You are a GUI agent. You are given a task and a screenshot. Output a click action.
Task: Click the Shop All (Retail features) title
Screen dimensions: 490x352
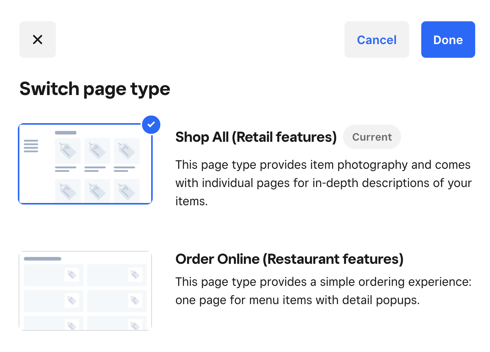pyautogui.click(x=256, y=137)
